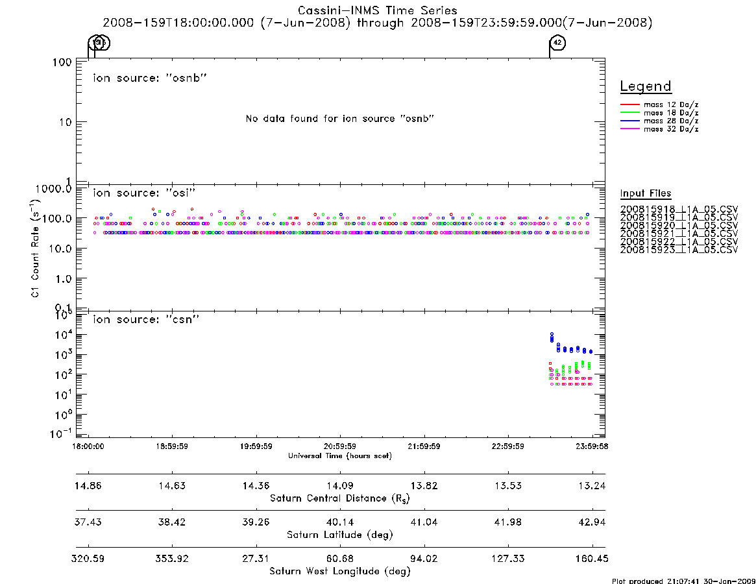Click the 23:59:58 time tick label
The width and height of the screenshot is (756, 584).
[x=592, y=446]
